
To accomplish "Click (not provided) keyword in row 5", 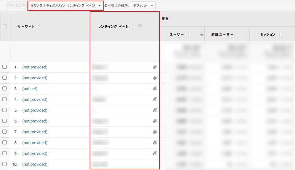I will click(x=35, y=110).
